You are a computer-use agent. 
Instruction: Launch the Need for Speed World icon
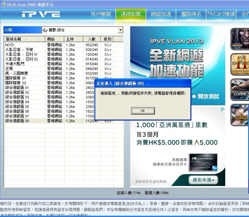[x=239, y=90]
